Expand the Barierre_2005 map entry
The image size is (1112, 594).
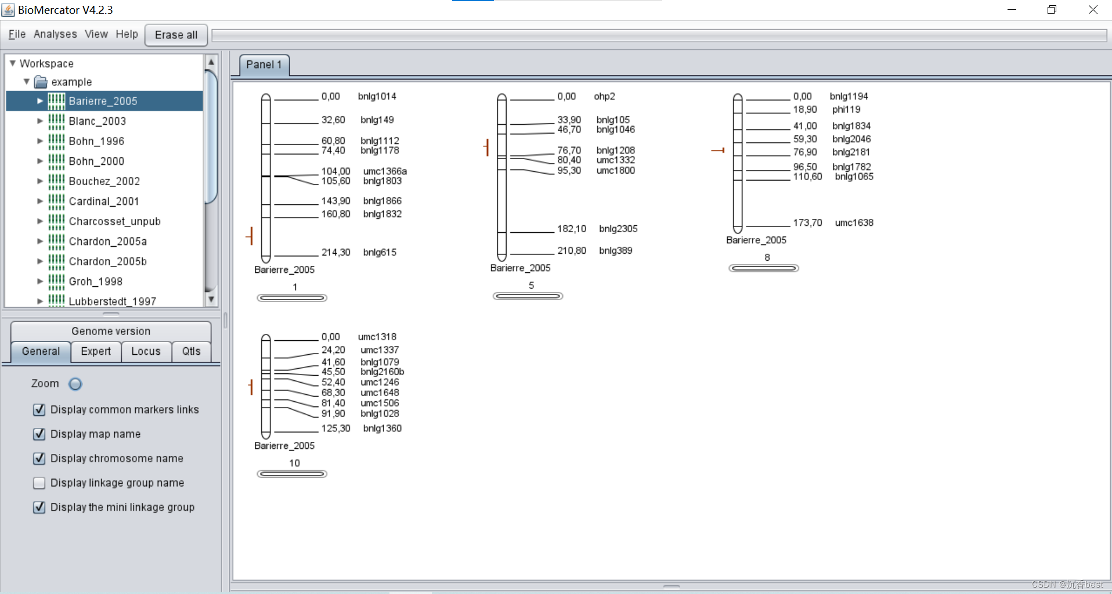39,100
